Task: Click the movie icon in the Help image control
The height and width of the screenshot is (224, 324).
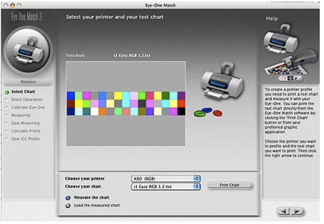Action: pyautogui.click(x=290, y=78)
